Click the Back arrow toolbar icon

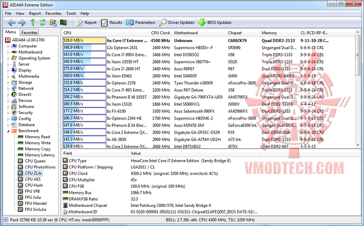pos(11,23)
